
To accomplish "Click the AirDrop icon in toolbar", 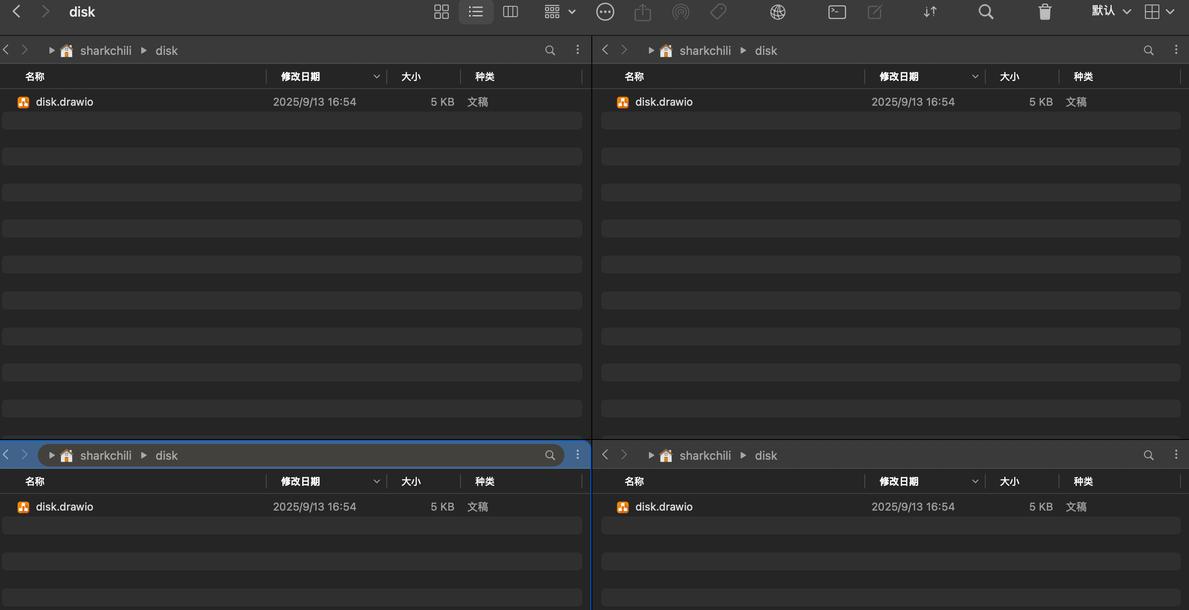I will (680, 12).
